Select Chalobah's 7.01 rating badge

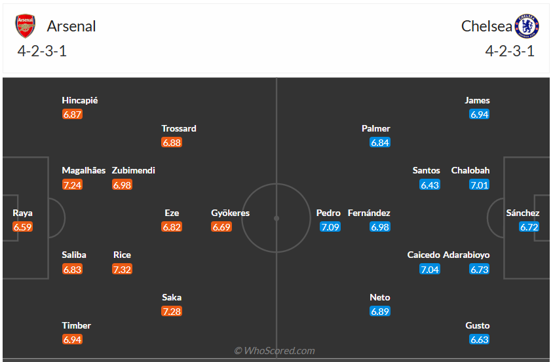pos(479,185)
